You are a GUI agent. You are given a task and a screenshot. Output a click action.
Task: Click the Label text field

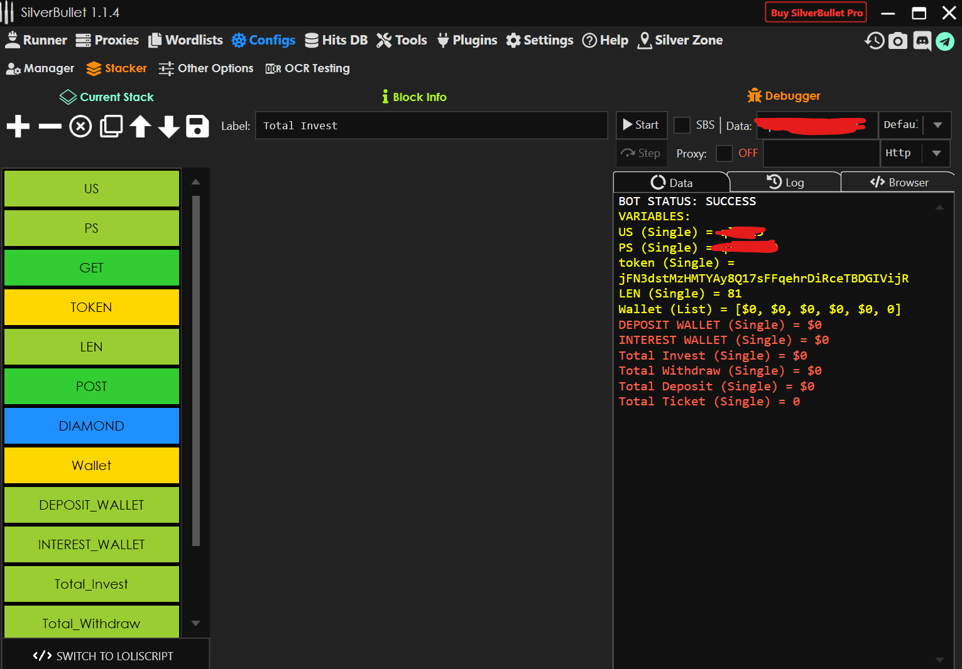tap(431, 126)
